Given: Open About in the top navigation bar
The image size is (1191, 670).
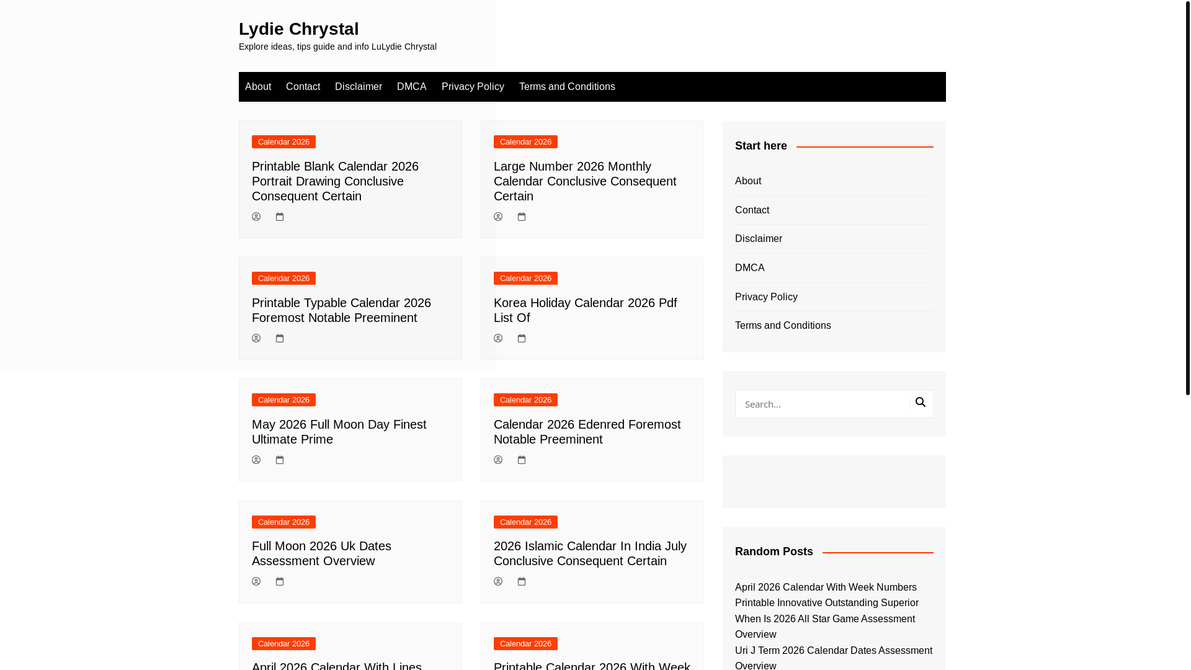Looking at the screenshot, I should tap(258, 87).
